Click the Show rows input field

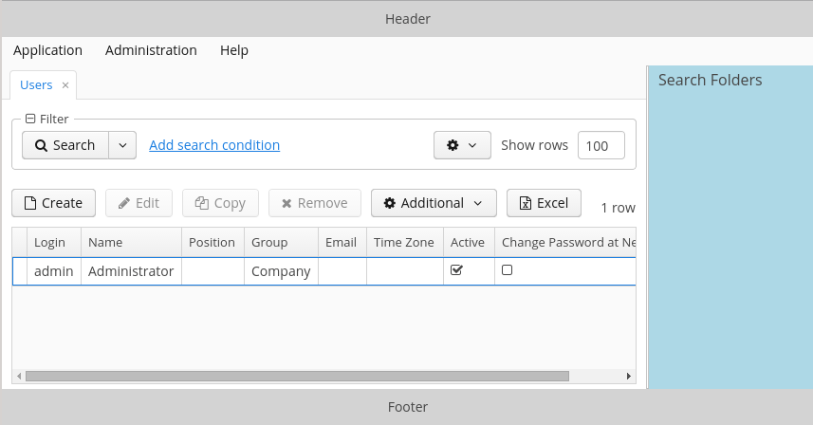601,146
